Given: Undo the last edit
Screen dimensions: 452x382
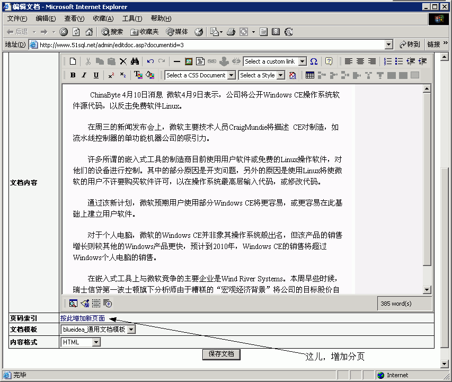Looking at the screenshot, I should 150,61.
